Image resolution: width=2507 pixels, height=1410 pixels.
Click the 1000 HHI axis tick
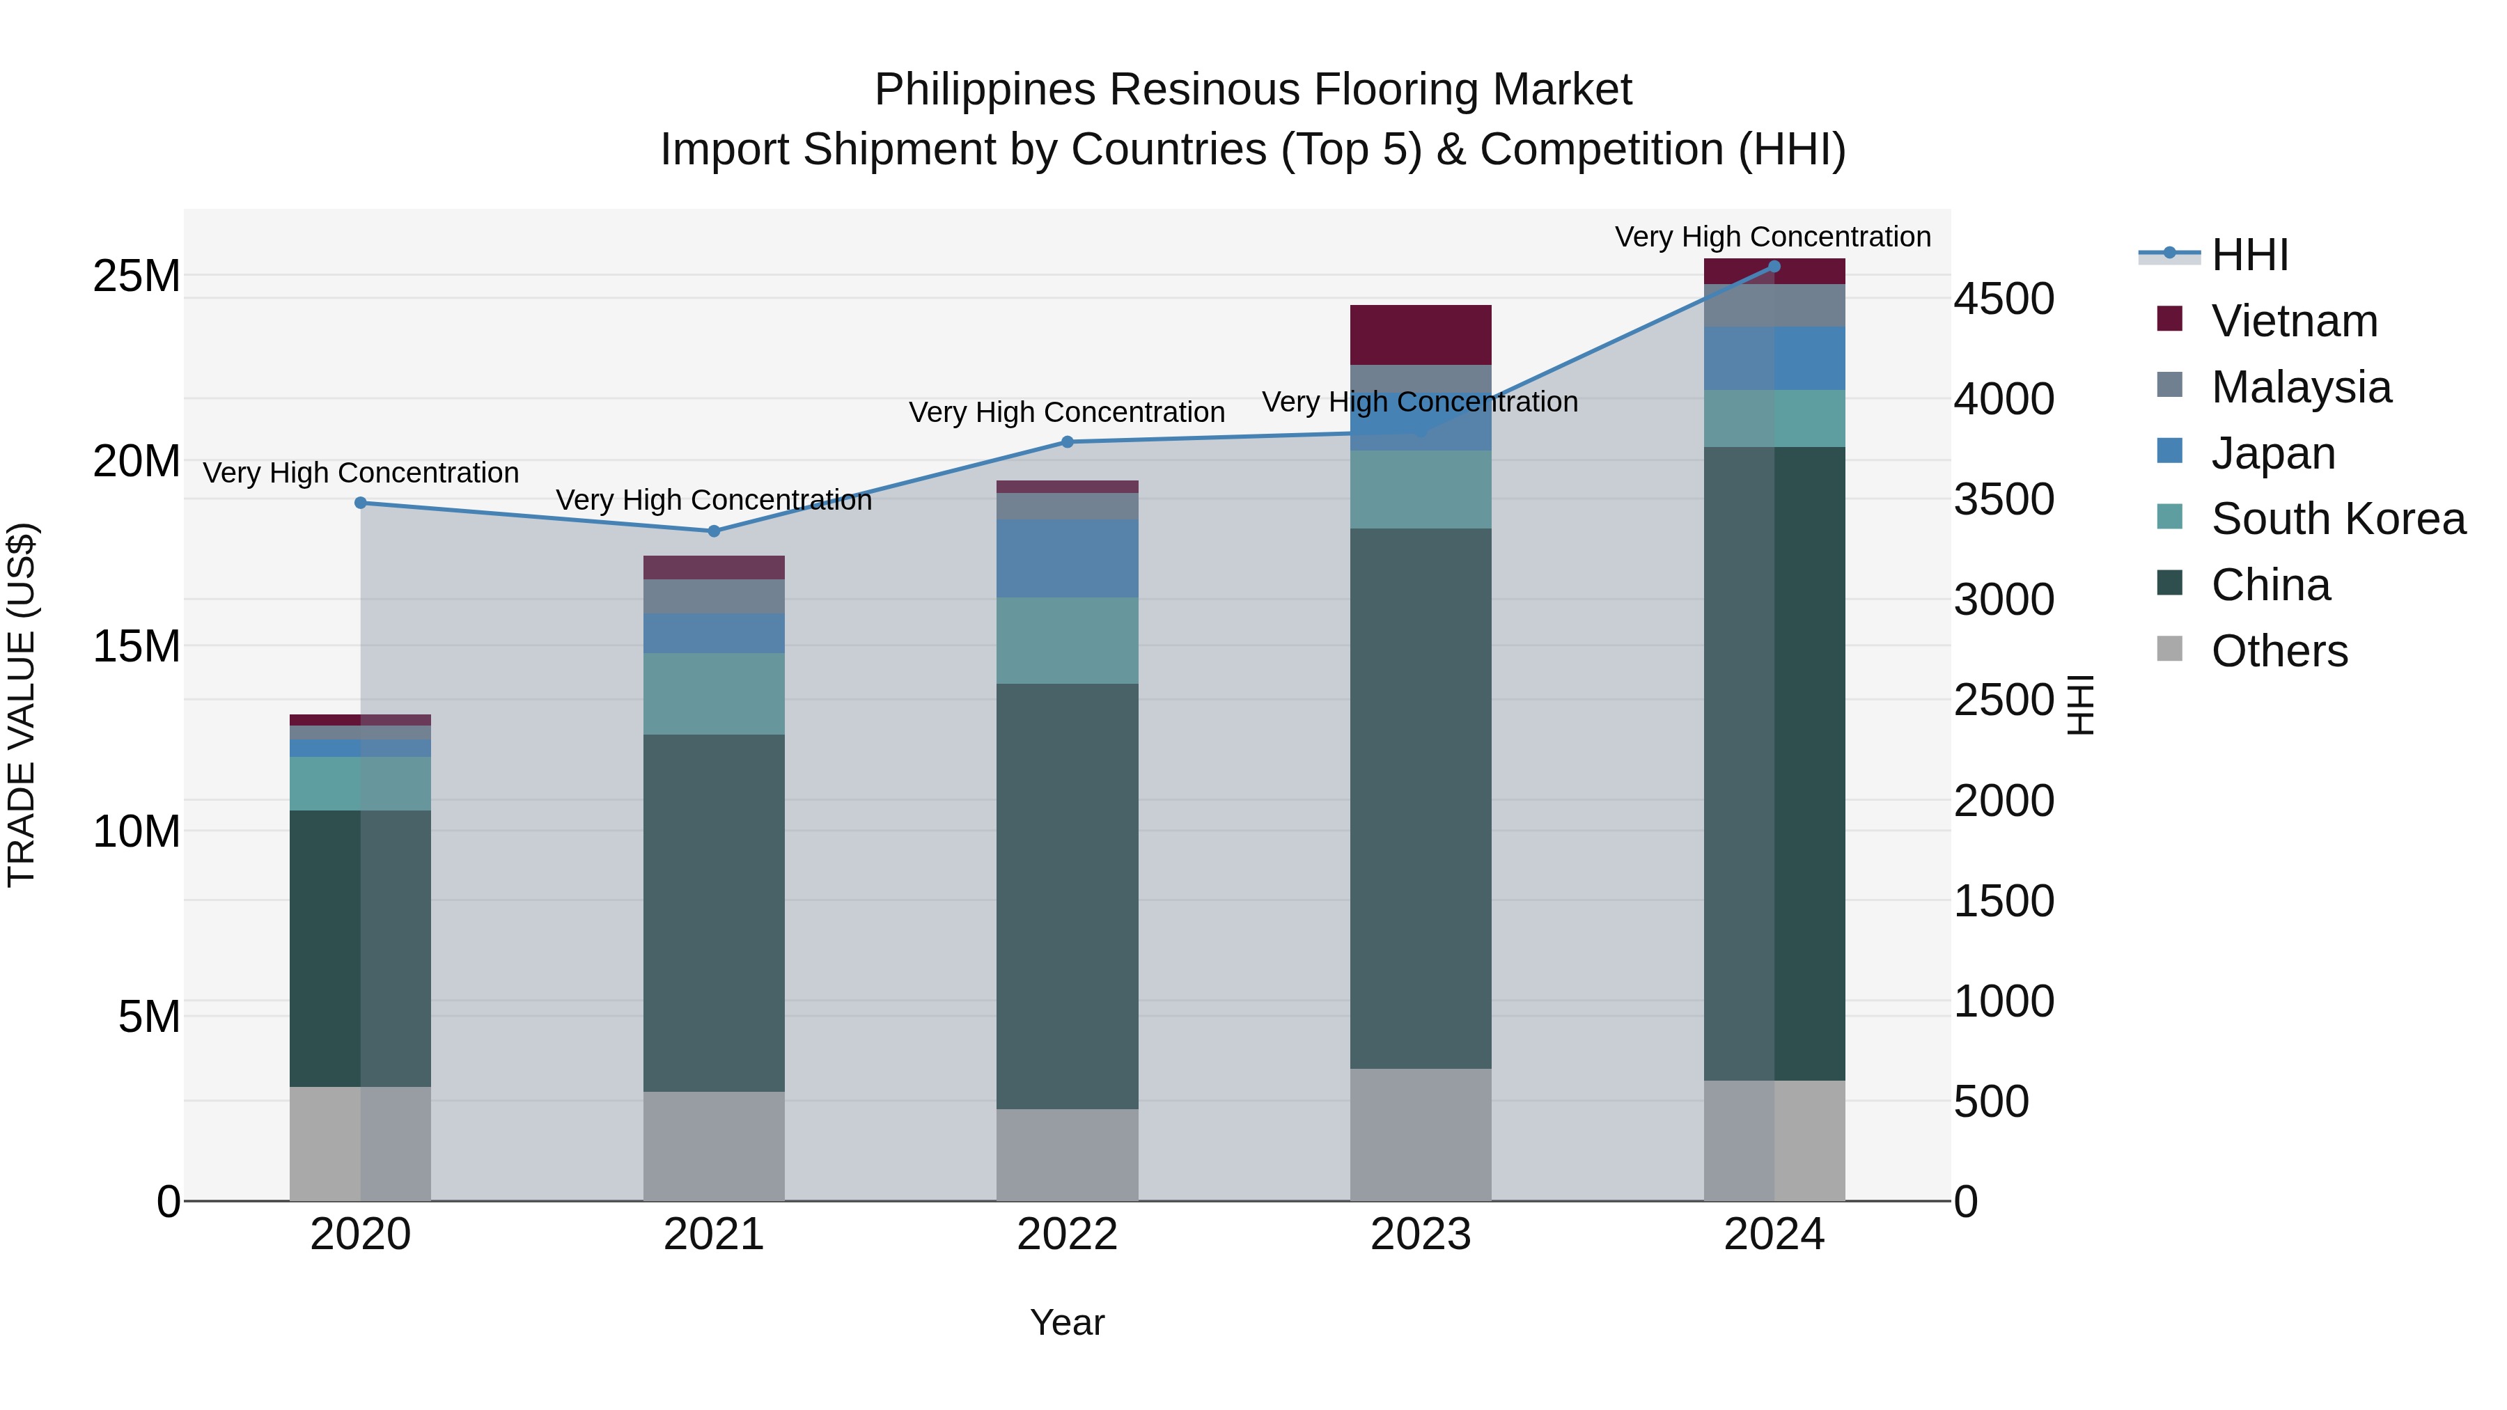coord(2004,1001)
